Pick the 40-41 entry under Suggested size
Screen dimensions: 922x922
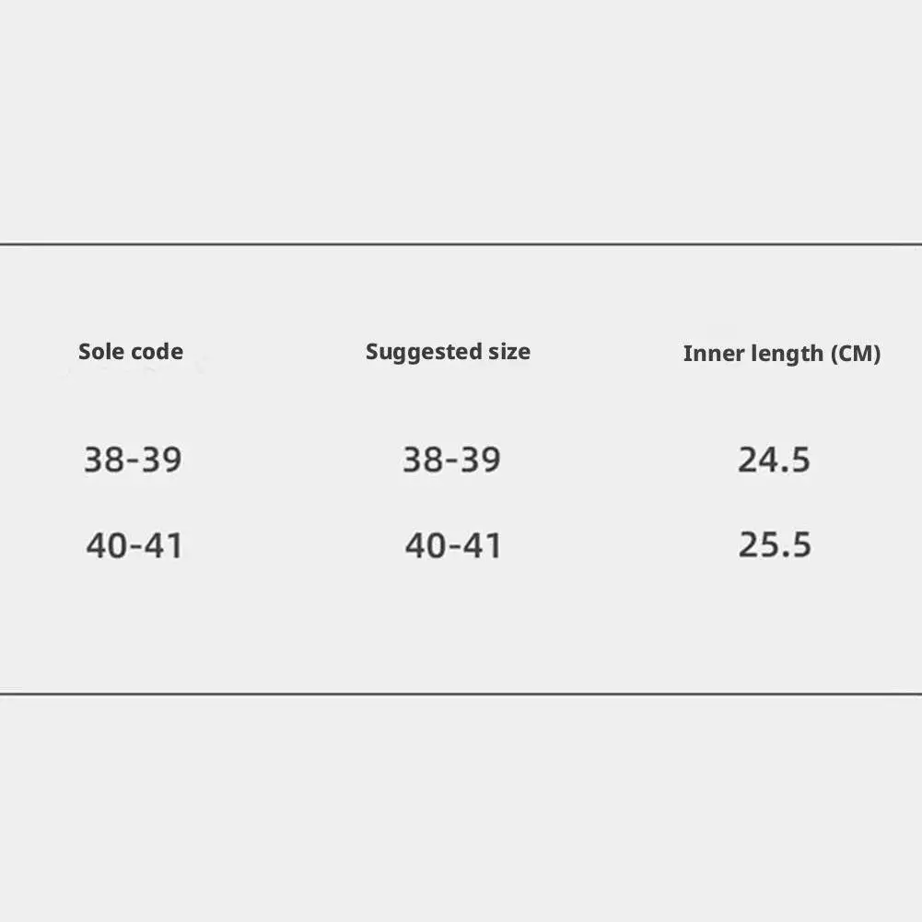[453, 545]
